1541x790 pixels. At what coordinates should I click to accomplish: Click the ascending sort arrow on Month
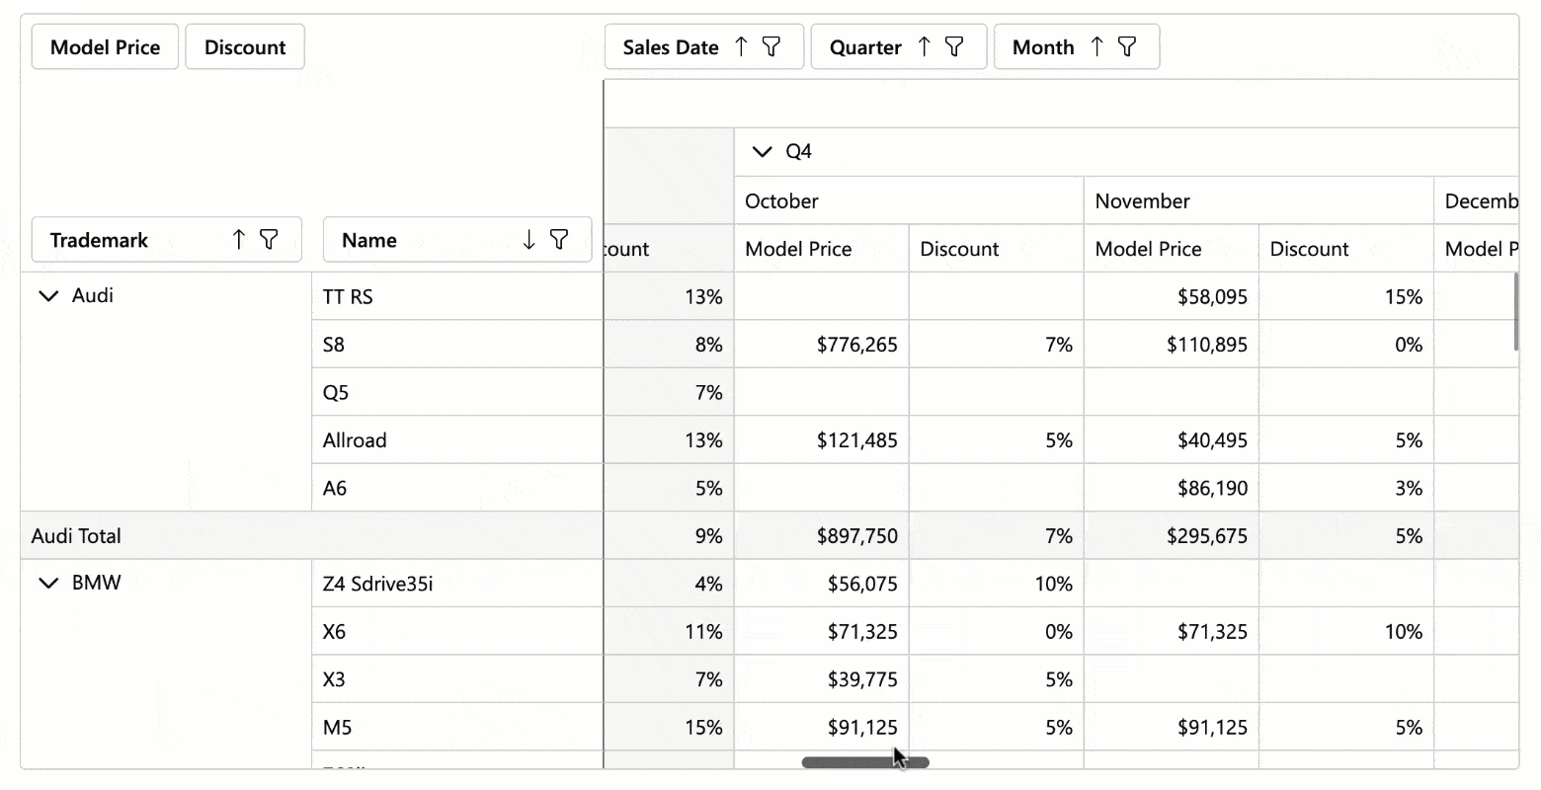1099,46
